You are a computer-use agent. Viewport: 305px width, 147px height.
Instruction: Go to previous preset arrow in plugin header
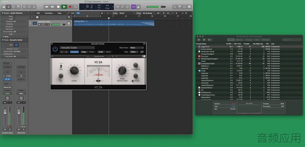[62, 52]
